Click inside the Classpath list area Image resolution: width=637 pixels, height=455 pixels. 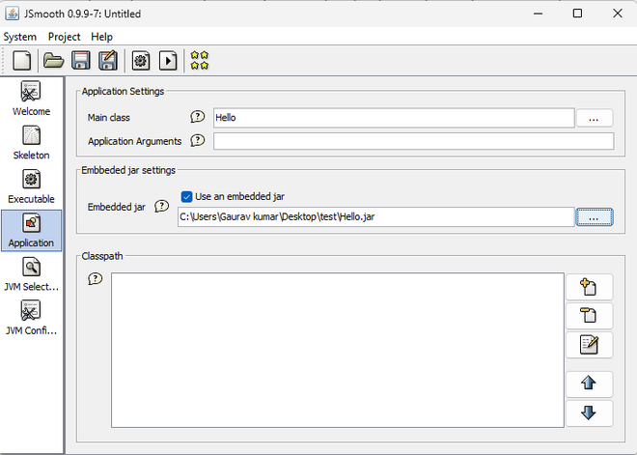[x=338, y=350]
